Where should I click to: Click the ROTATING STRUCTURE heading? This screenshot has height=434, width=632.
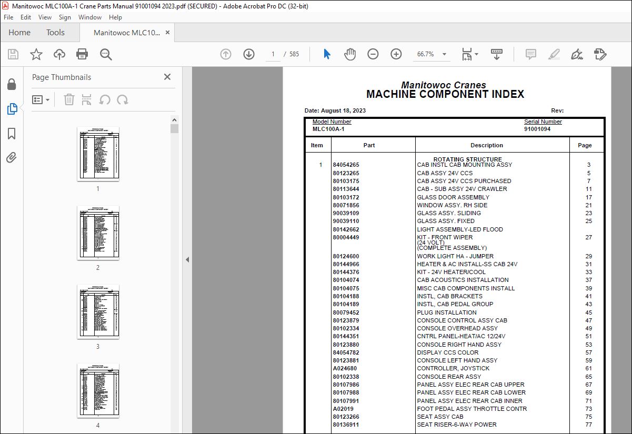point(467,159)
